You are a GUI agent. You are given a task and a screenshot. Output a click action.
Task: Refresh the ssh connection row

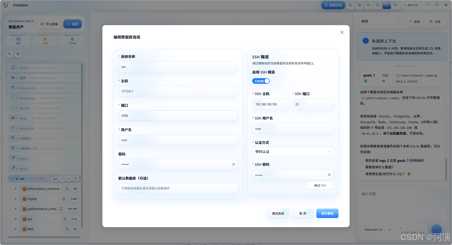click(x=63, y=178)
